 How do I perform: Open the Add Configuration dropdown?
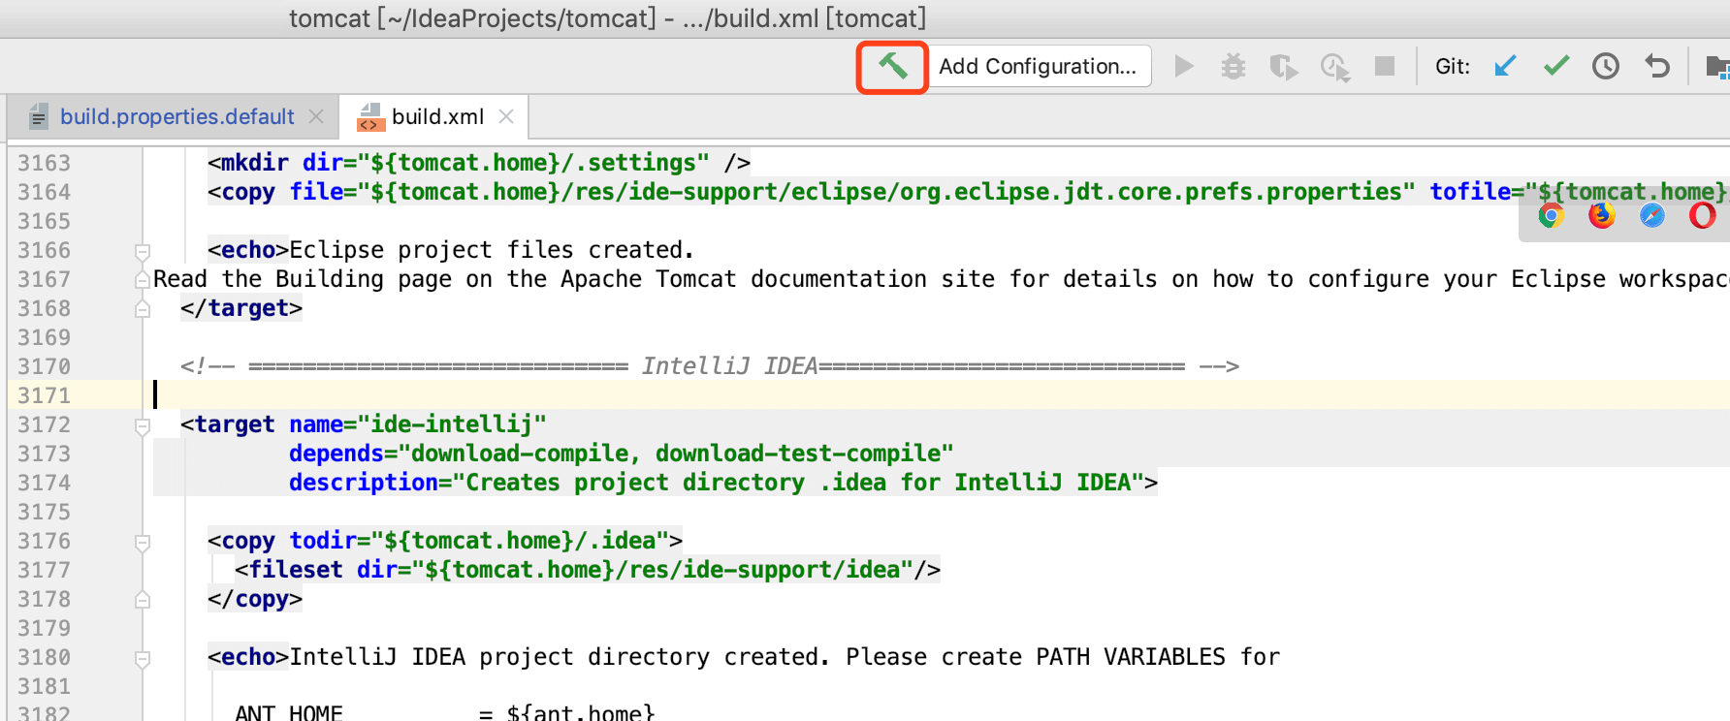(1038, 66)
